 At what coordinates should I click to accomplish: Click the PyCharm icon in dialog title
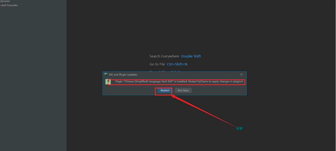click(106, 74)
